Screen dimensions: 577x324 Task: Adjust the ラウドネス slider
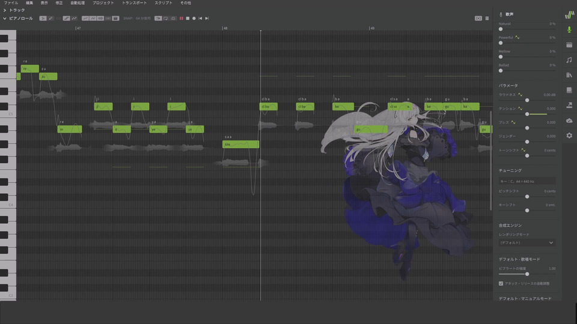(527, 100)
